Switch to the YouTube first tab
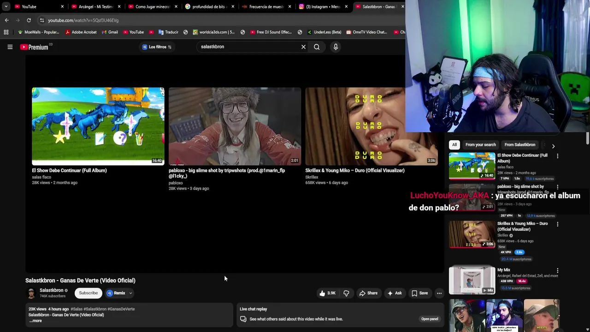The width and height of the screenshot is (590, 332). pyautogui.click(x=39, y=6)
